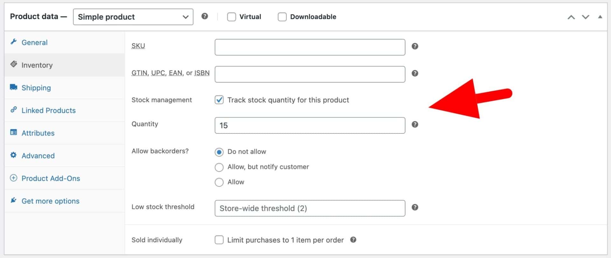
Task: Click help icon next to product type
Action: [x=205, y=16]
